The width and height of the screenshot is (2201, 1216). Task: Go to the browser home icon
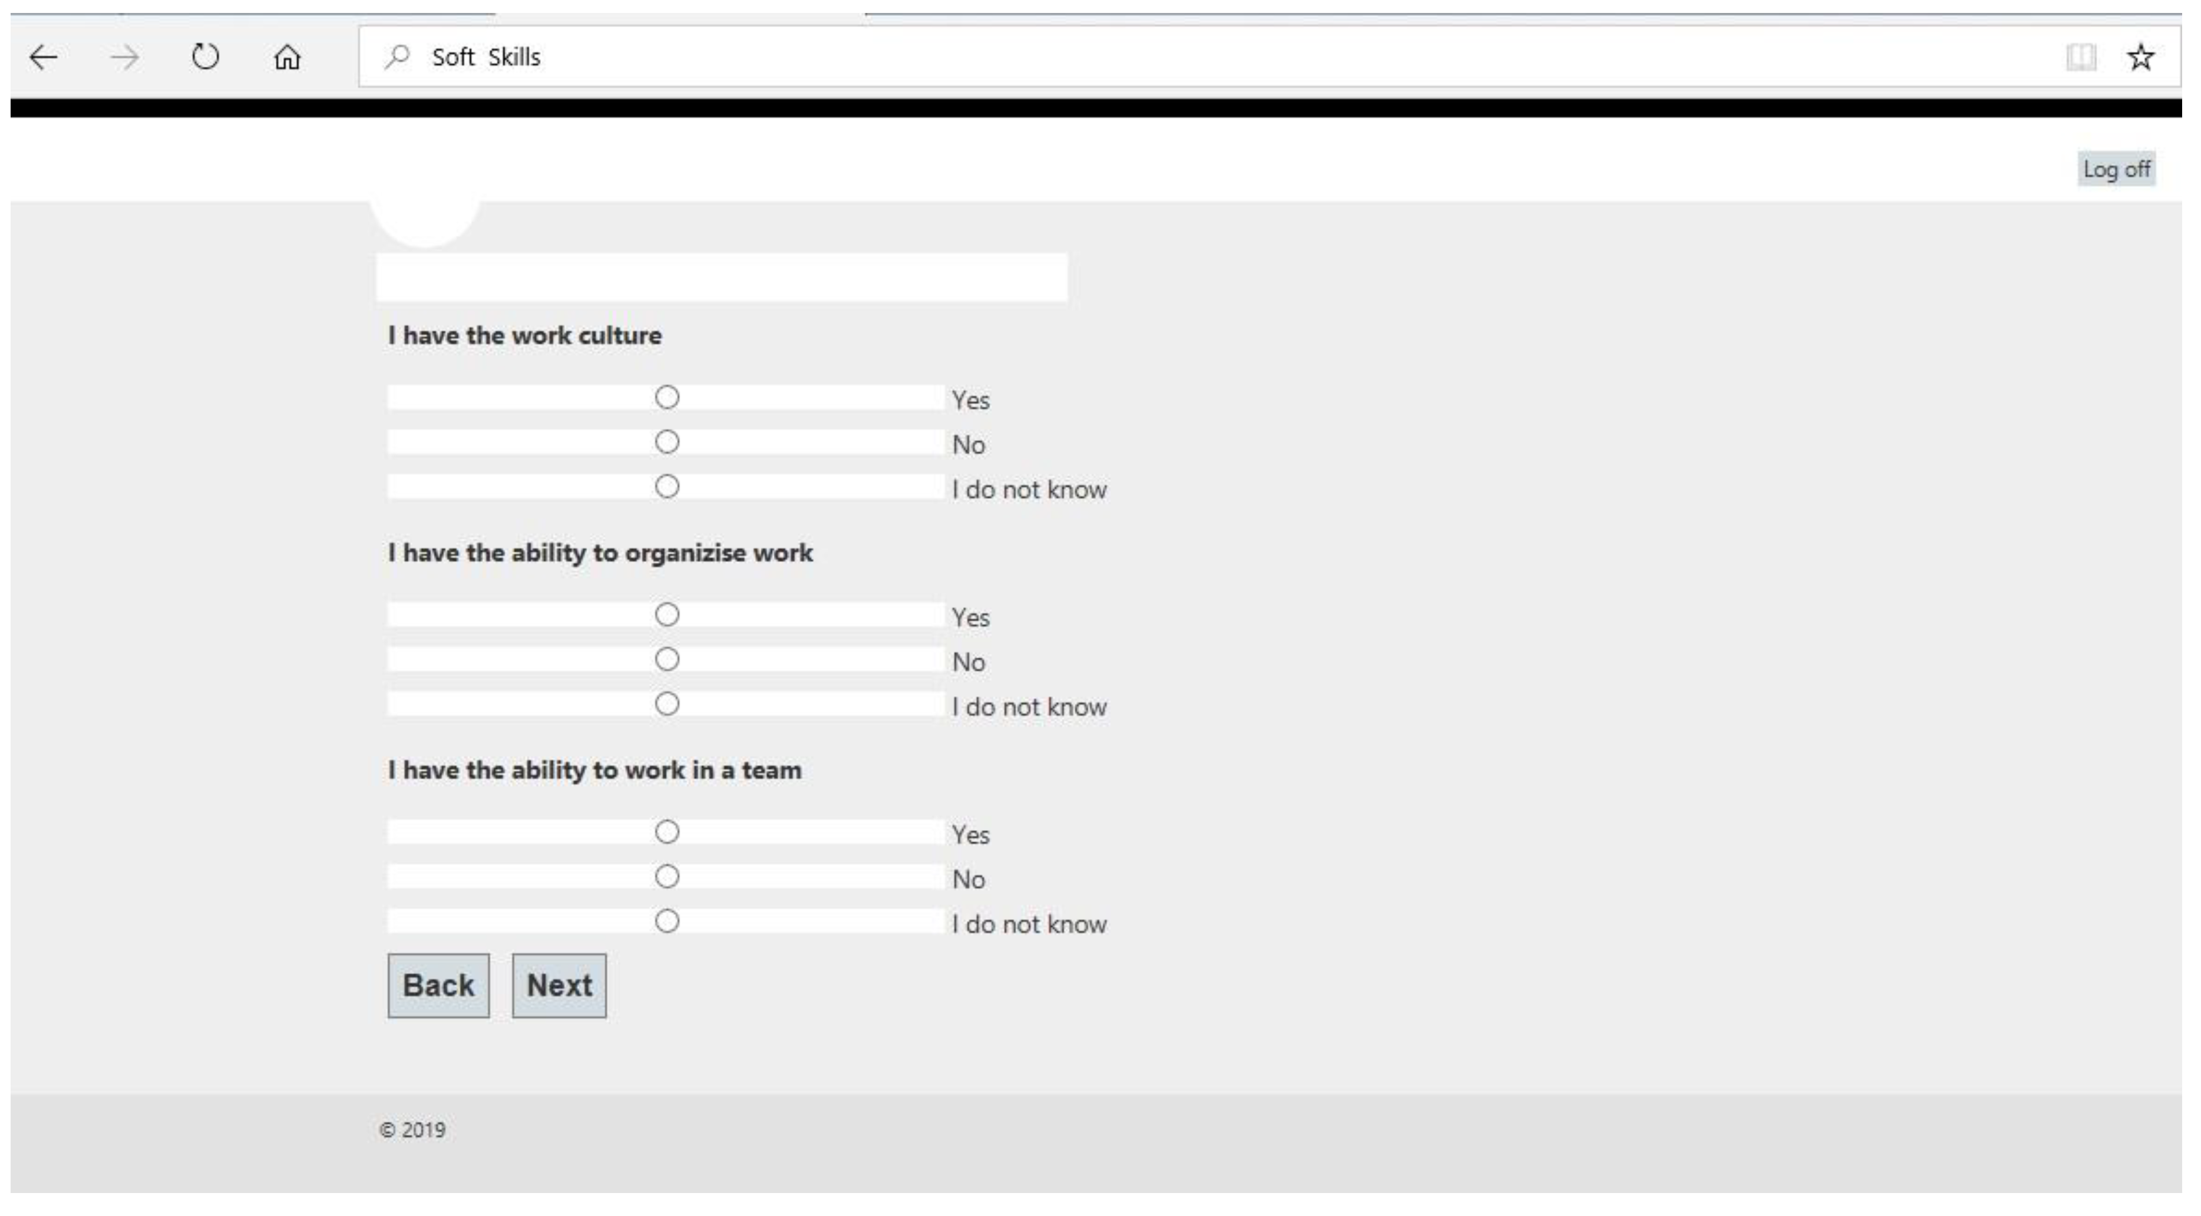coord(287,57)
